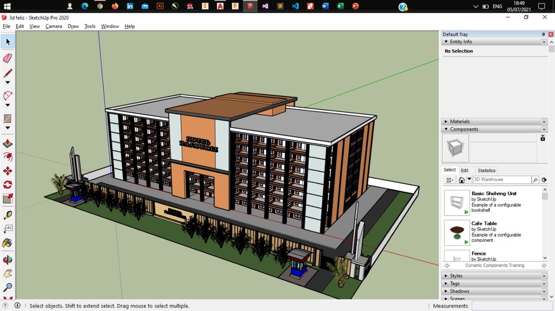Open component view options dropdown
555x311 pixels.
(x=450, y=180)
